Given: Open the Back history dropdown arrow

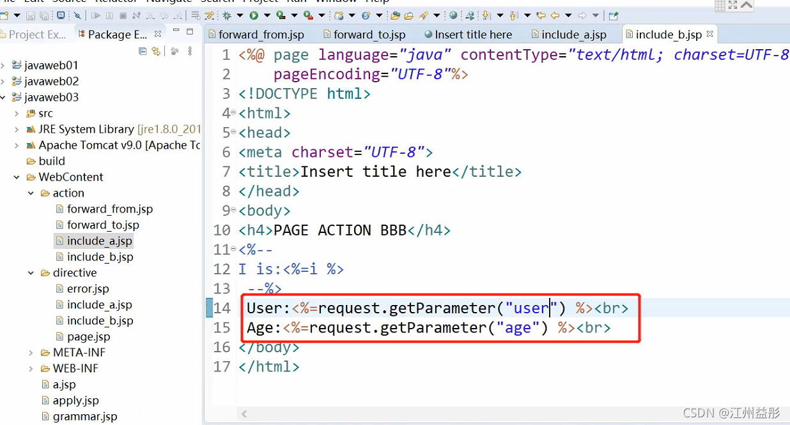Looking at the screenshot, I should 568,15.
